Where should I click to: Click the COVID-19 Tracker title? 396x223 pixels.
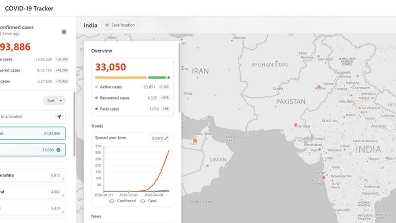pyautogui.click(x=29, y=8)
